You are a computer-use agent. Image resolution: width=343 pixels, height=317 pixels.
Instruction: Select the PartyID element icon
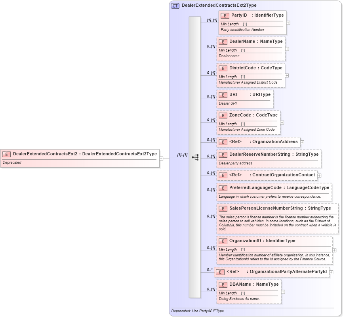pyautogui.click(x=224, y=16)
